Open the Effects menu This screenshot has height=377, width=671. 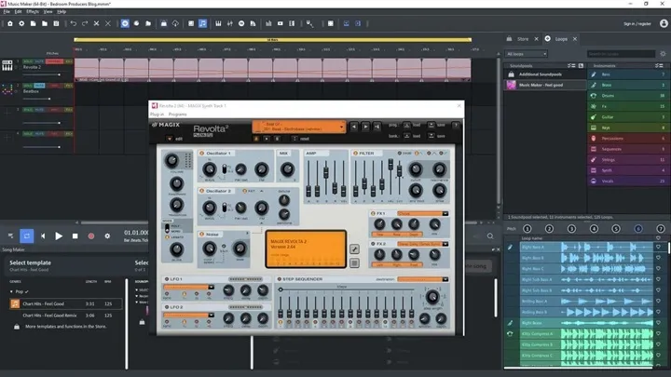(x=33, y=11)
